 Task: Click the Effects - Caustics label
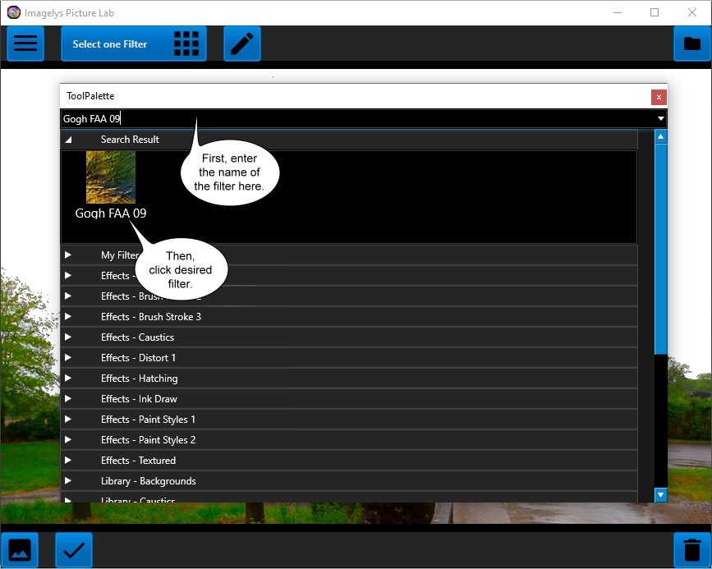138,337
